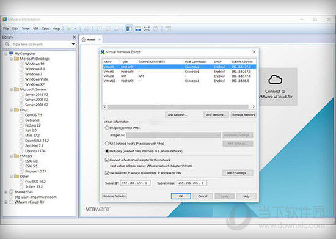Select the Bridged radio button

(107, 128)
